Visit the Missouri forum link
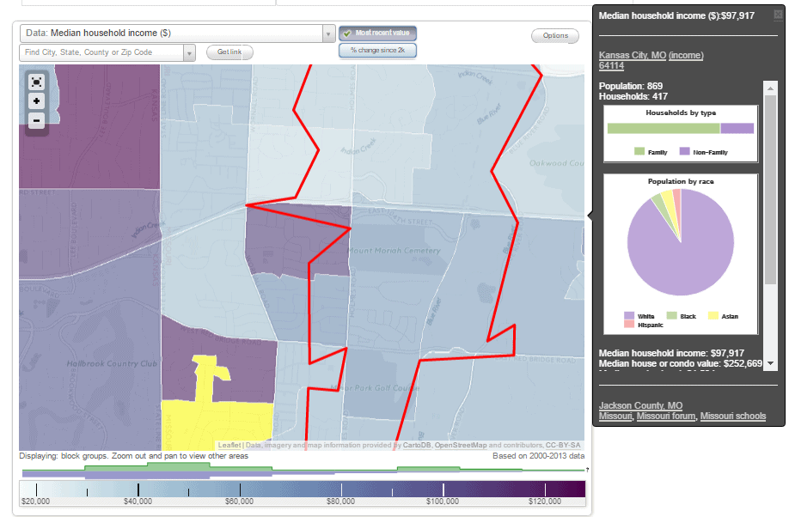 pos(667,417)
